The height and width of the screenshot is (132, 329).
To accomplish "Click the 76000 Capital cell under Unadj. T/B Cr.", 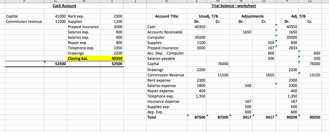I will pos(218,64).
